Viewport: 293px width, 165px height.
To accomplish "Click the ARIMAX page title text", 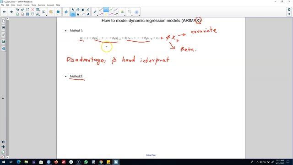I will click(x=151, y=21).
